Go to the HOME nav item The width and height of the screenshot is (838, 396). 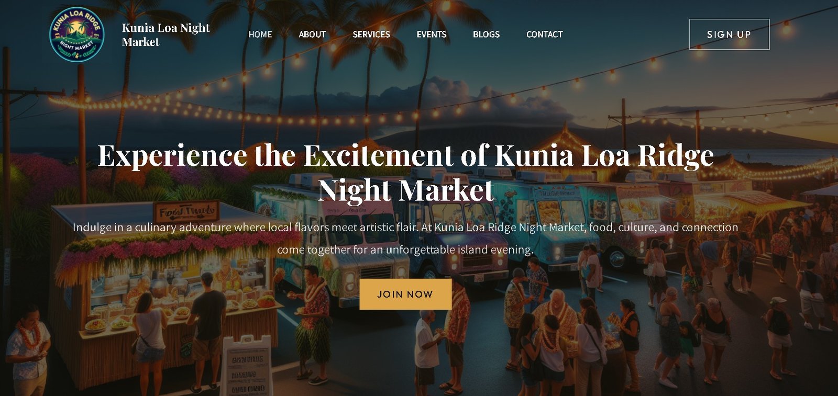coord(260,35)
